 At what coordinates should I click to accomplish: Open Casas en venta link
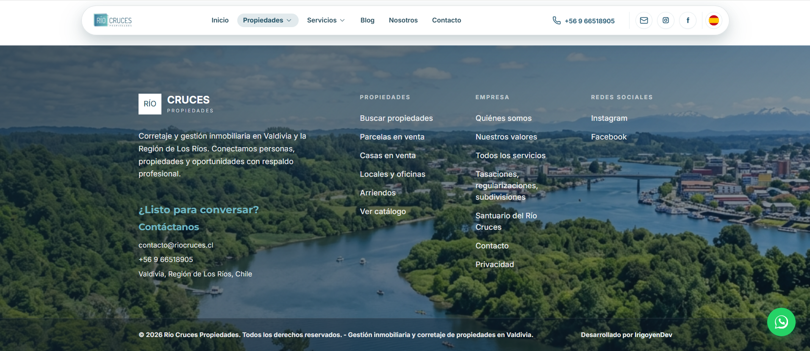(388, 156)
